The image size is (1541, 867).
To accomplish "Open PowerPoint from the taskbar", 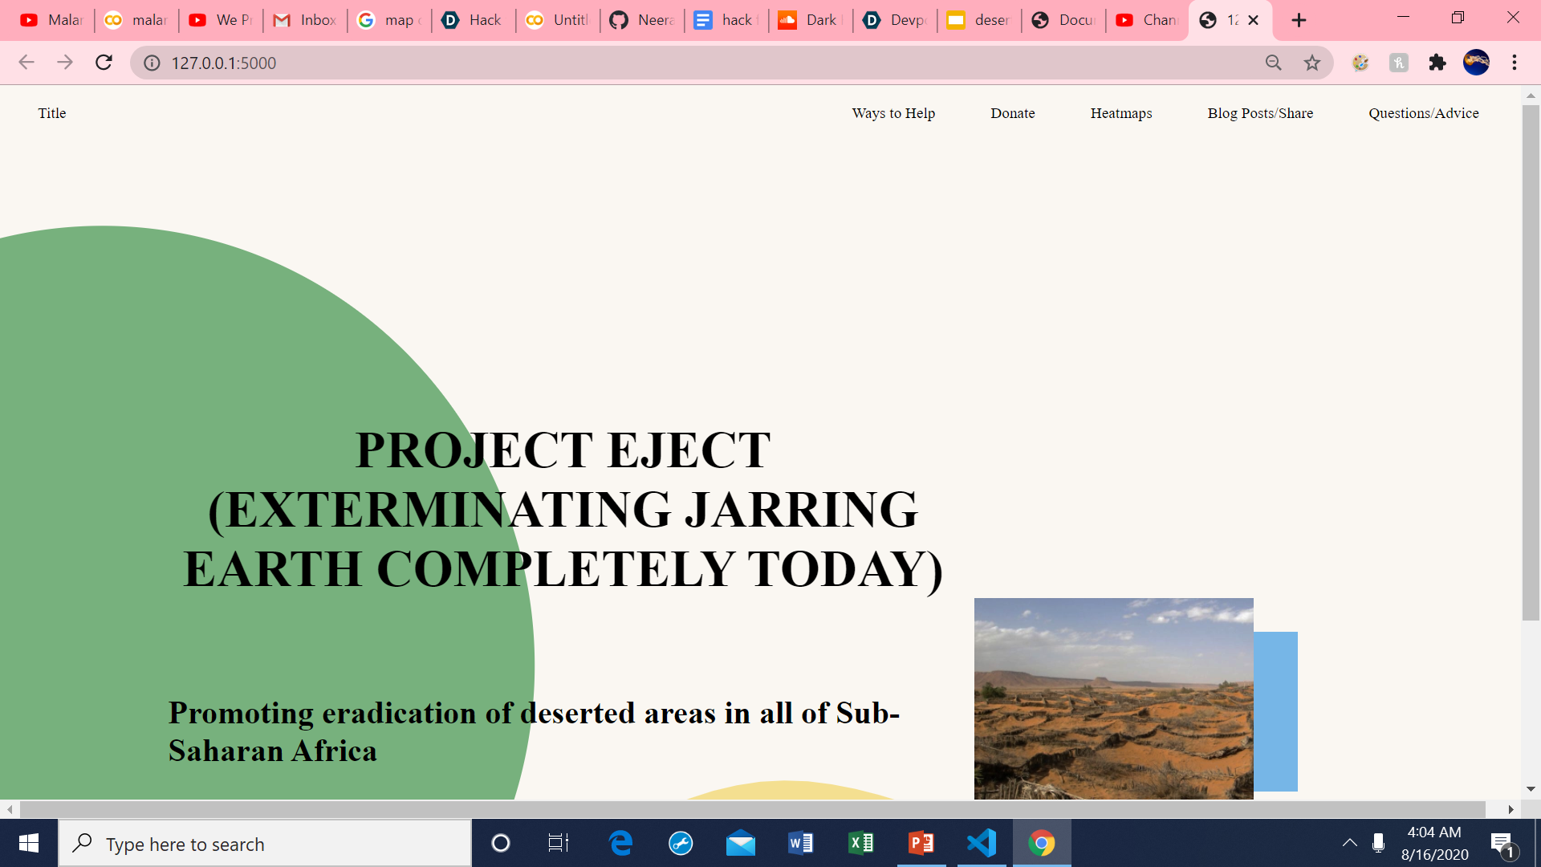I will (921, 843).
